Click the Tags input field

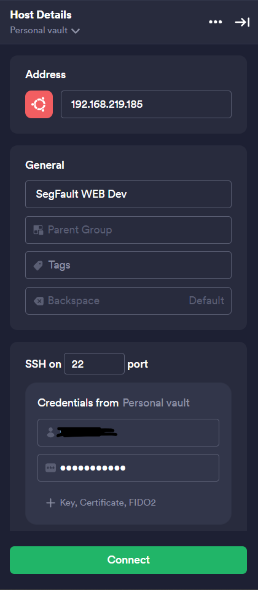[128, 265]
